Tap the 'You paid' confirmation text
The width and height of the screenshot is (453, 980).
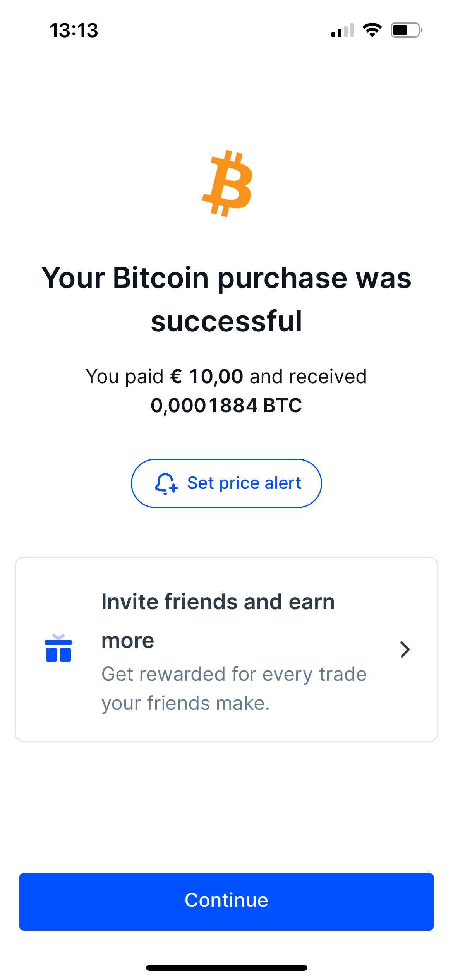click(x=124, y=377)
